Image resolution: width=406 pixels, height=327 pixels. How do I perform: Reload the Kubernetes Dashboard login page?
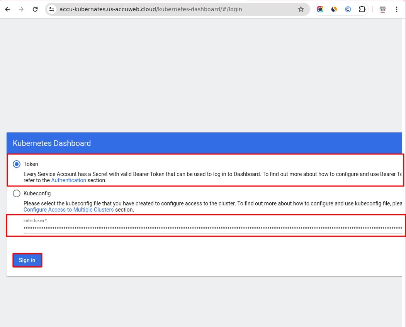(x=35, y=9)
